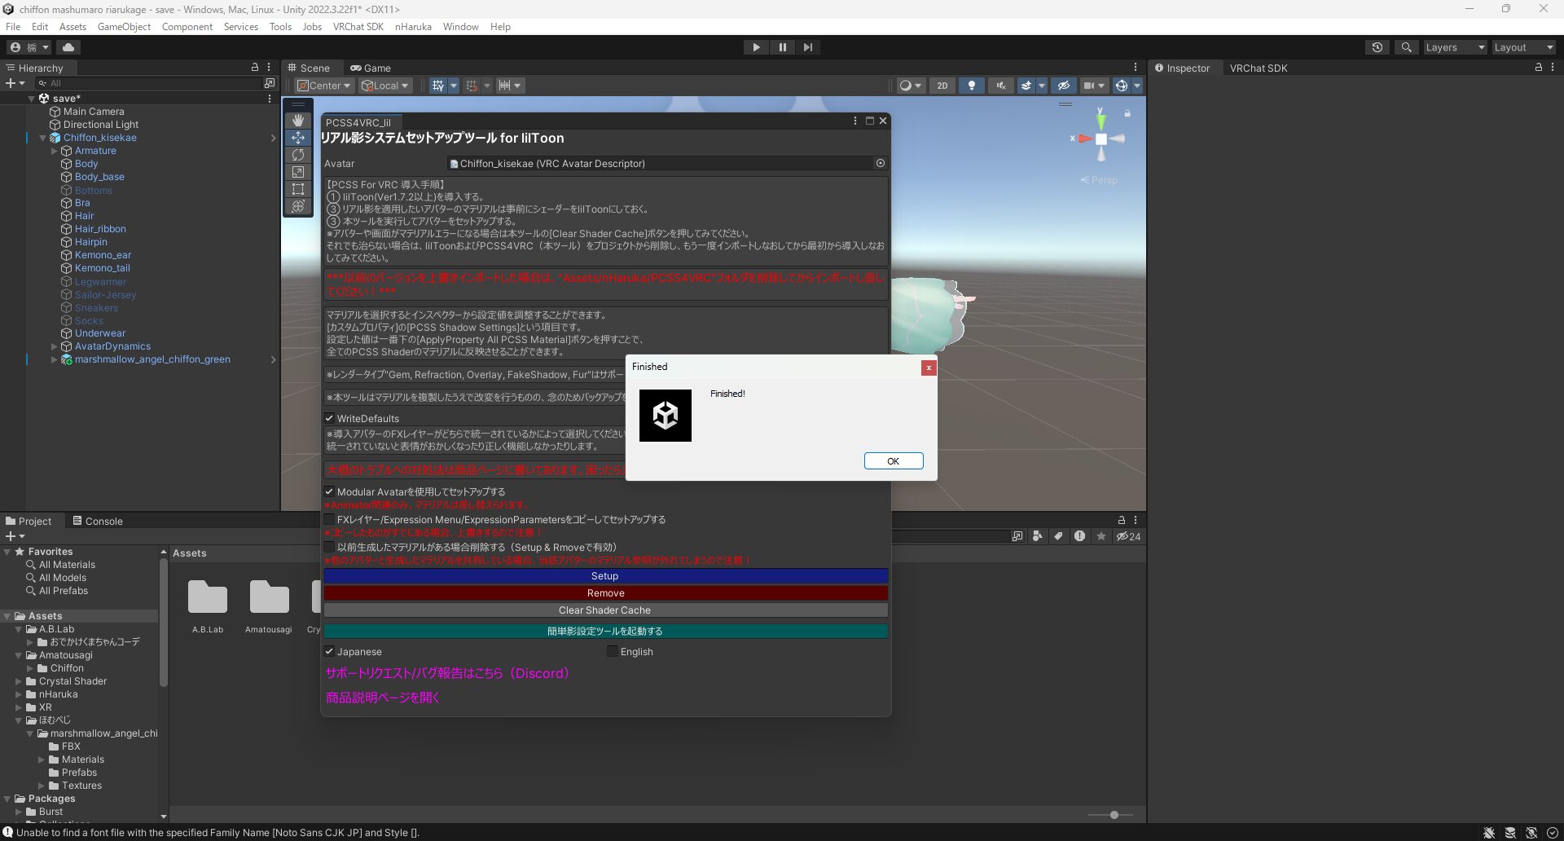Toggle scene lighting in Scene view

tap(971, 86)
